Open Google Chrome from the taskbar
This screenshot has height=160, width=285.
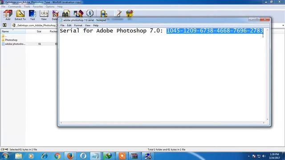57,156
